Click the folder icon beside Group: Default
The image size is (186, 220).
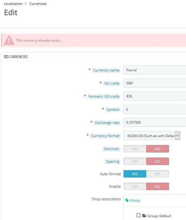pos(144,216)
